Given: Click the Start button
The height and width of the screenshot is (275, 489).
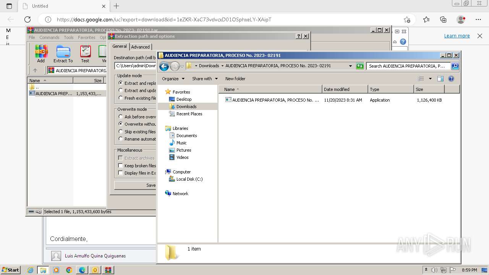Looking at the screenshot, I should point(11,270).
